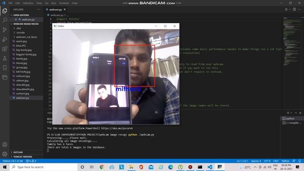
Task: Maximize terminal panel with up chevron
Action: [296, 113]
